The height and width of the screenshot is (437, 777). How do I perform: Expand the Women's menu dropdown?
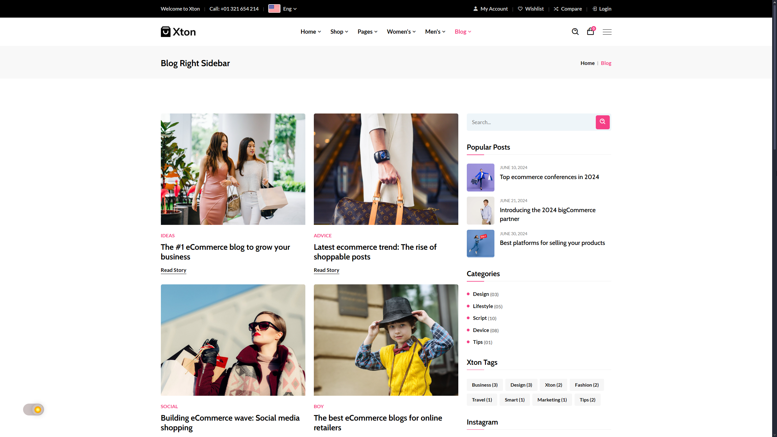point(401,32)
